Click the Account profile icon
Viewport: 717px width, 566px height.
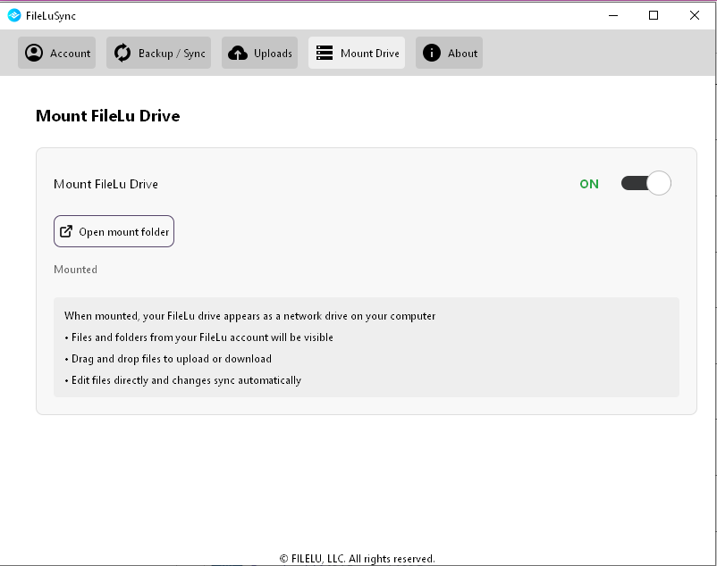[34, 53]
